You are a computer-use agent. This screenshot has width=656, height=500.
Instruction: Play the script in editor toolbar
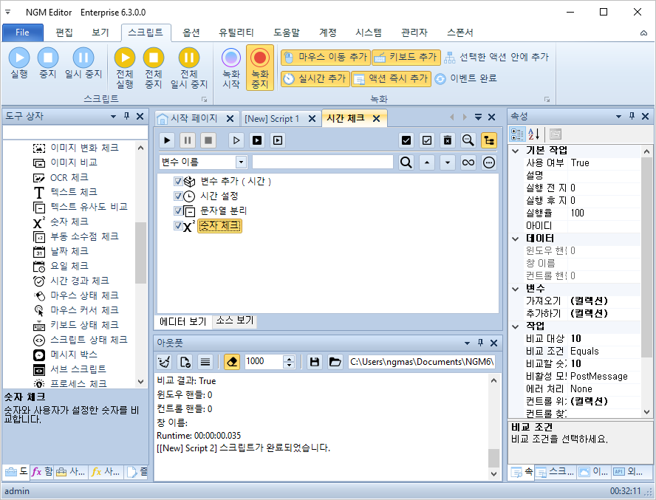167,140
